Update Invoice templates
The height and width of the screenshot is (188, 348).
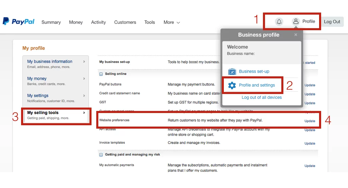pyautogui.click(x=310, y=144)
